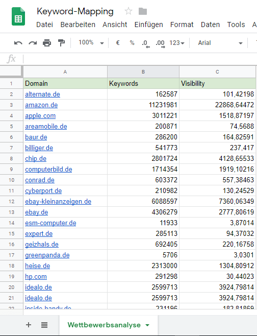Open the greenpanda.de link
This screenshot has width=257, height=336.
pos(47,255)
